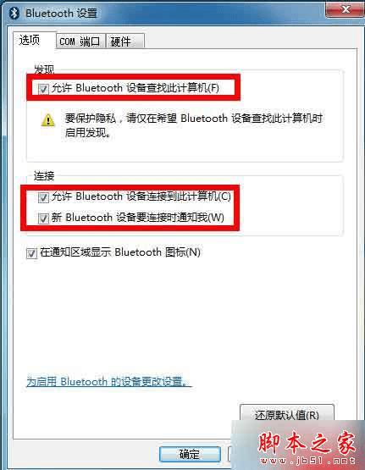
Task: Switch to the 选项 tab
Action: [30, 40]
